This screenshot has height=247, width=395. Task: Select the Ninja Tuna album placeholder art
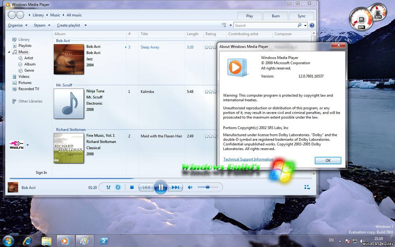69,104
